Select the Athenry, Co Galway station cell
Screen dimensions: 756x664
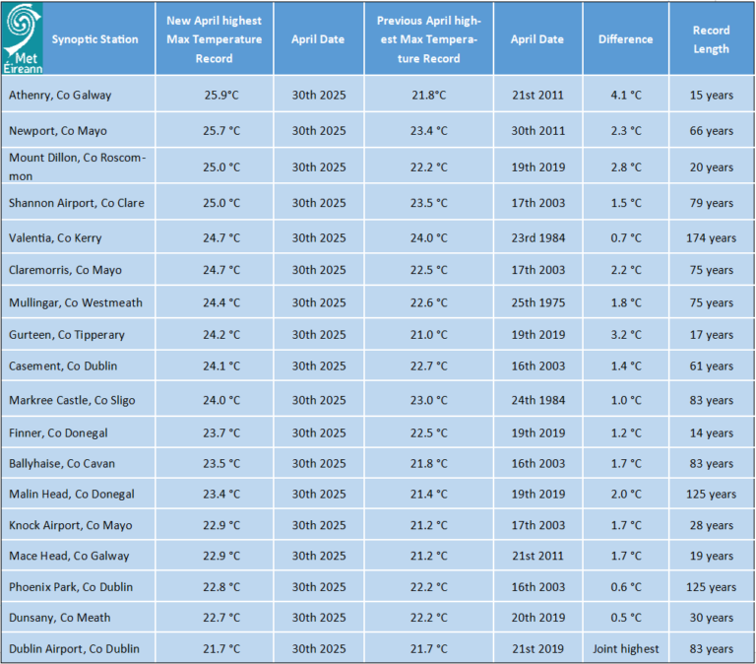click(78, 95)
